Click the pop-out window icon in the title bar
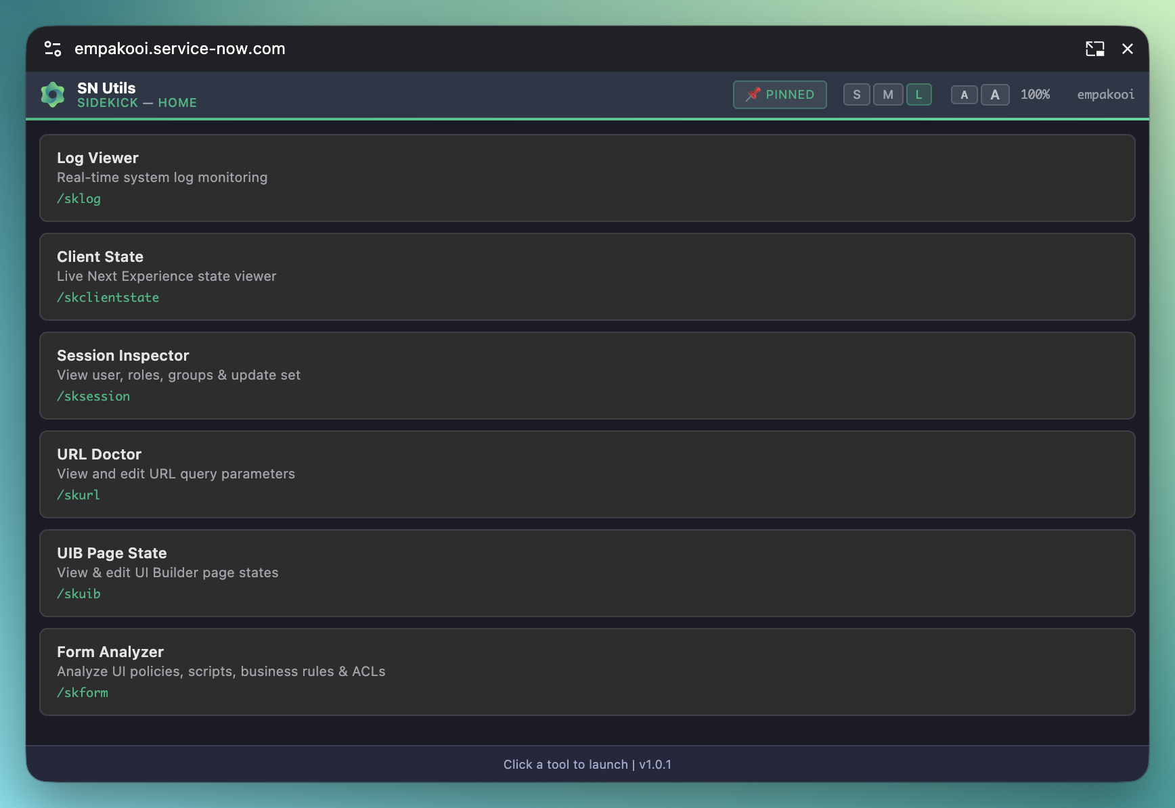Viewport: 1175px width, 808px height. [x=1095, y=49]
